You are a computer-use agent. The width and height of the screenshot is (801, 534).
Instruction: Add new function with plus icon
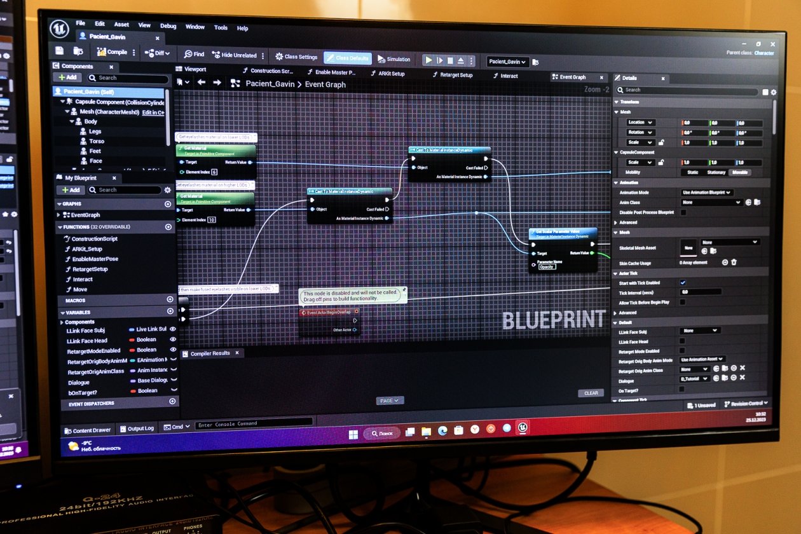(168, 227)
